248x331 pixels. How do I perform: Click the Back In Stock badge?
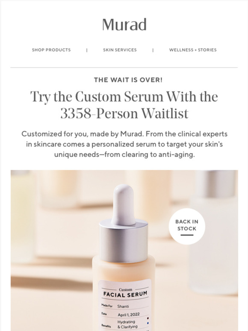tap(187, 226)
